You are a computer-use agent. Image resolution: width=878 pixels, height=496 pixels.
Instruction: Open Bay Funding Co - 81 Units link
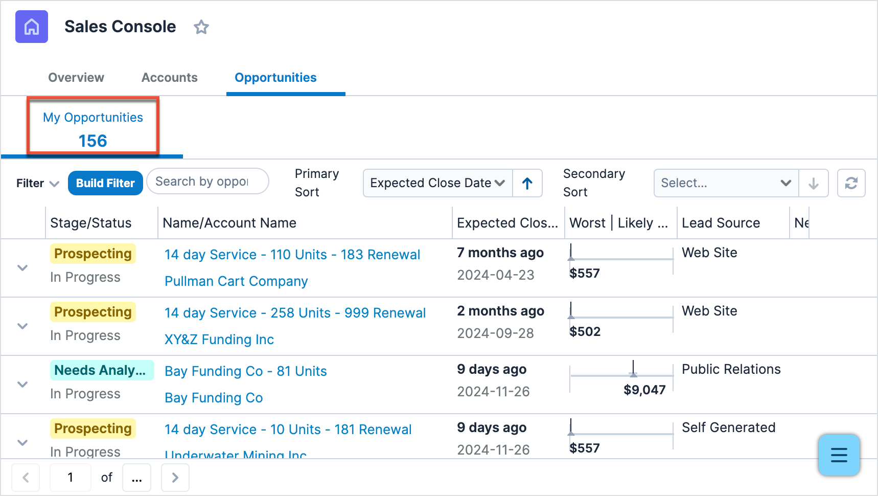point(245,371)
